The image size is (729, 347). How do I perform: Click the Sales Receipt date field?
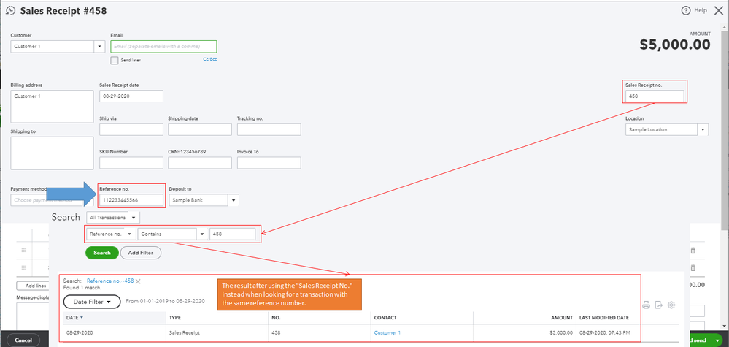131,96
